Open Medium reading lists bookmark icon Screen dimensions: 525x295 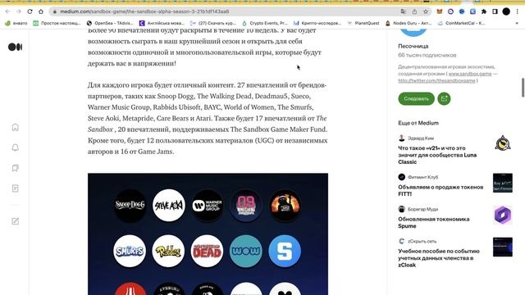[x=15, y=168]
